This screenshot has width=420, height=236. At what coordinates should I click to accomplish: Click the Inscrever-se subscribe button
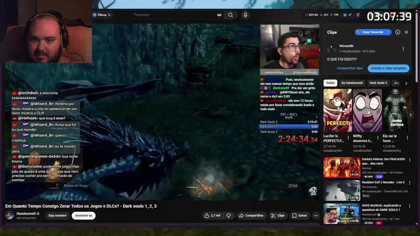coord(84,216)
